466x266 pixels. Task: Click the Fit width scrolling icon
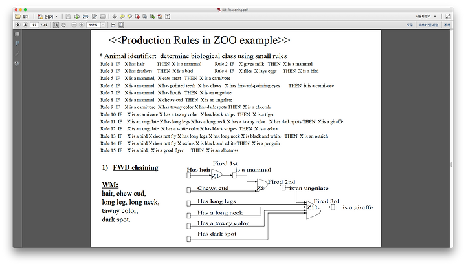(x=113, y=25)
